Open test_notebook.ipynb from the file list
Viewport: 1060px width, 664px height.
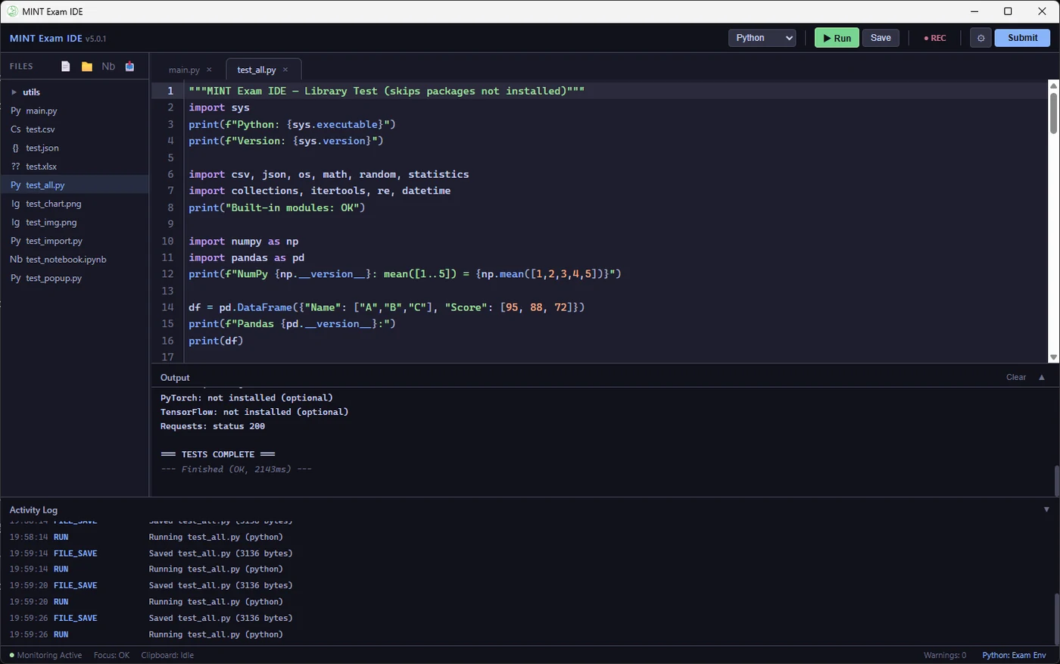click(74, 260)
